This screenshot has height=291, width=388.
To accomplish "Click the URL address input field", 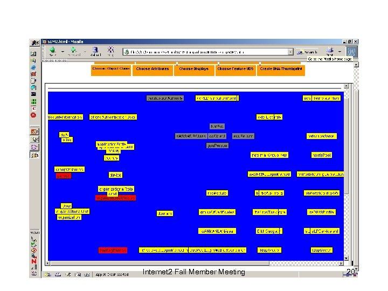I will (x=207, y=52).
